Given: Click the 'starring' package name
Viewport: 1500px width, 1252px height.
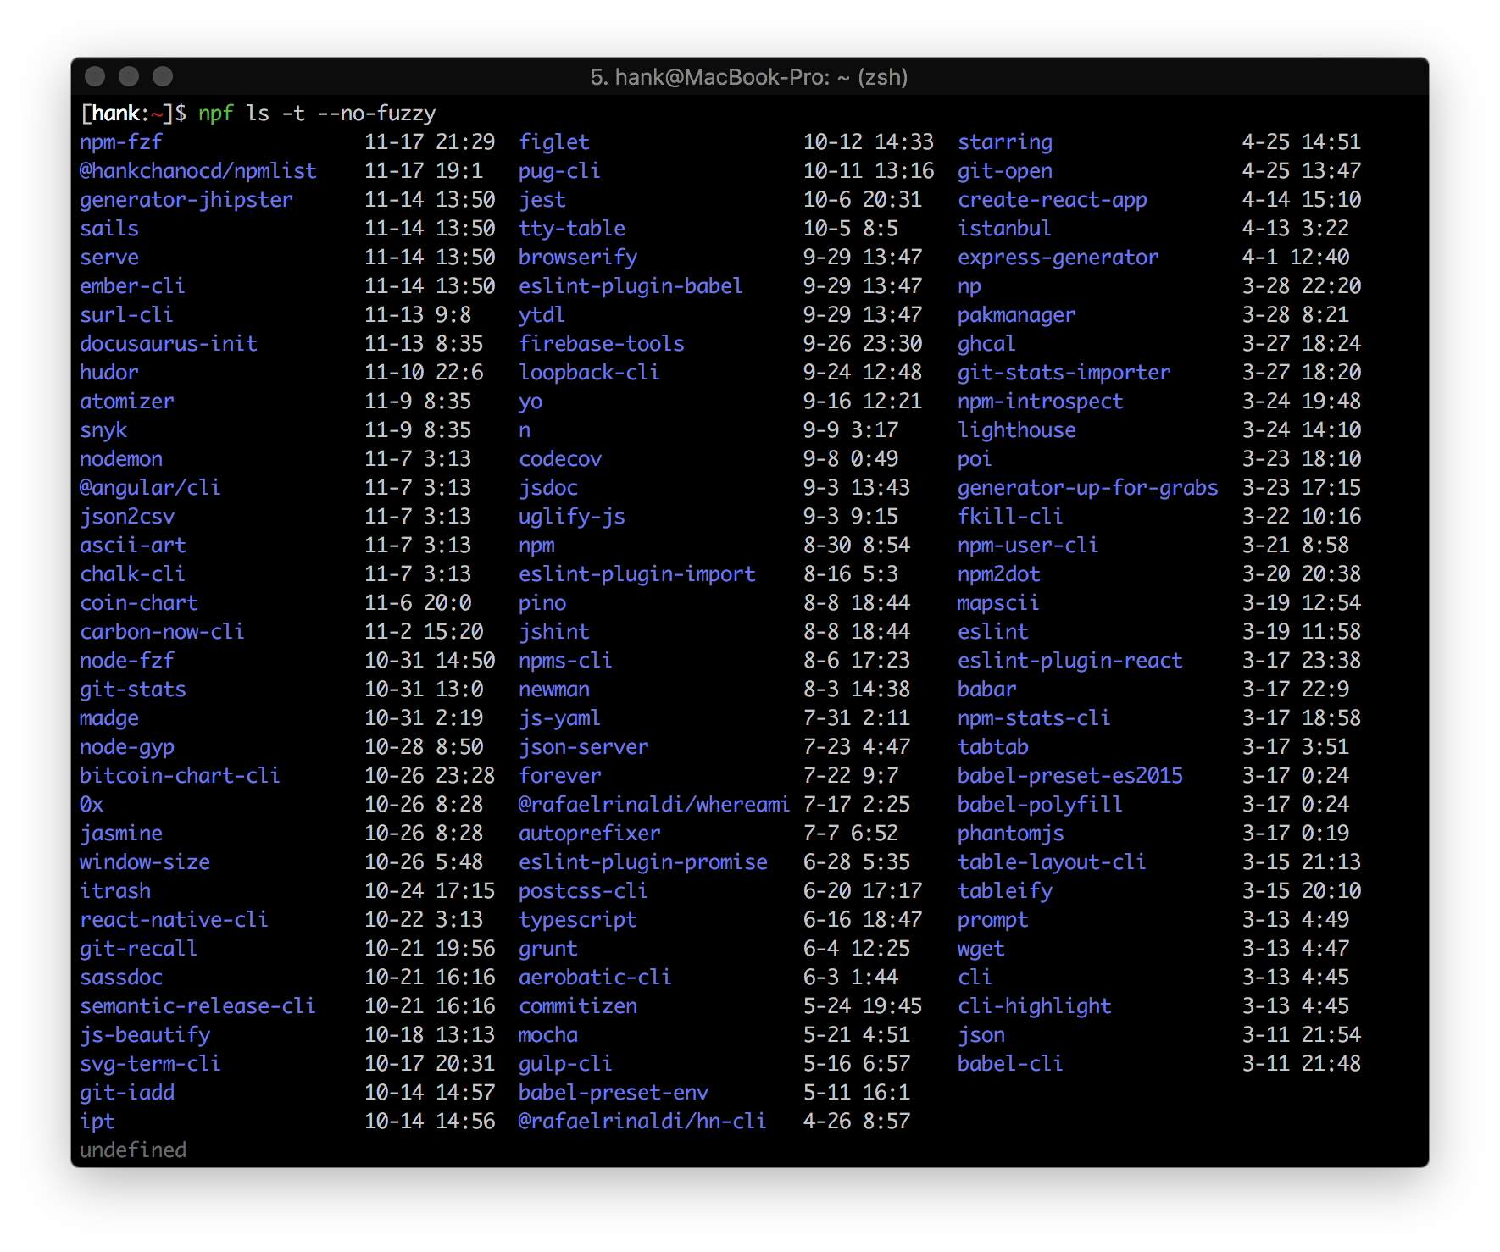Looking at the screenshot, I should pos(1005,142).
